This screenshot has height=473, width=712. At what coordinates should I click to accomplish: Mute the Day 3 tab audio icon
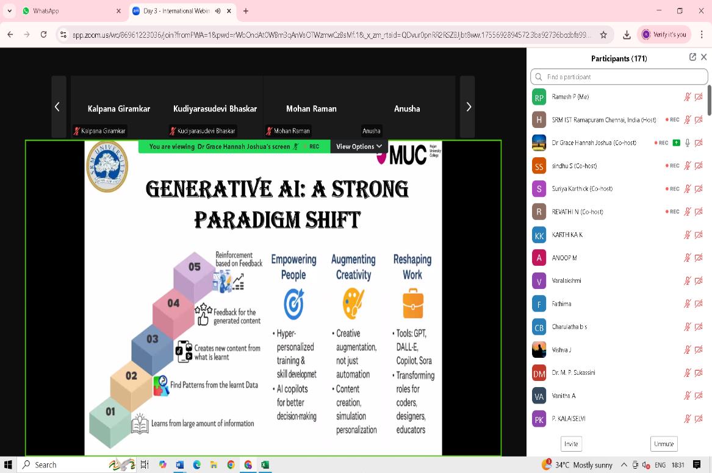click(x=218, y=11)
